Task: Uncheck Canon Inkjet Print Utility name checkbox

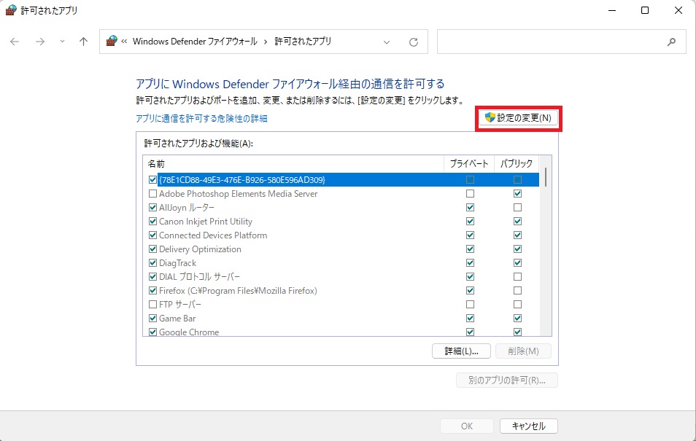Action: pyautogui.click(x=152, y=221)
